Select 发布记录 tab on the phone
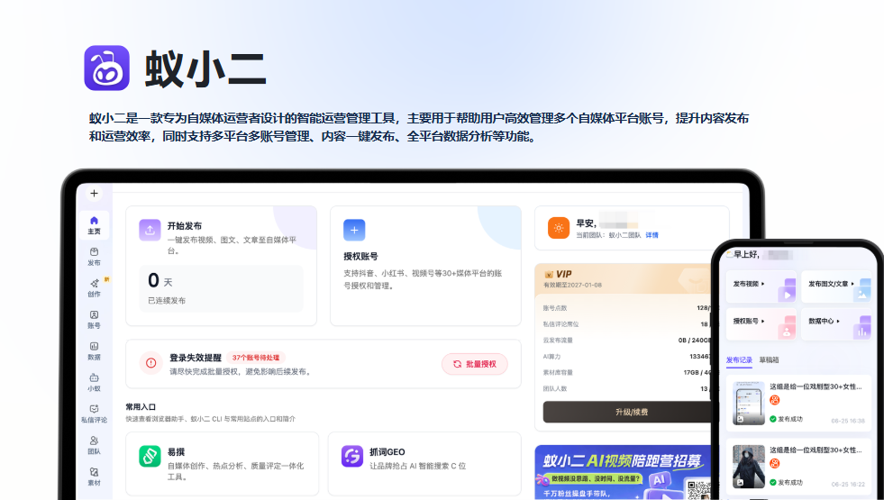 click(x=739, y=359)
